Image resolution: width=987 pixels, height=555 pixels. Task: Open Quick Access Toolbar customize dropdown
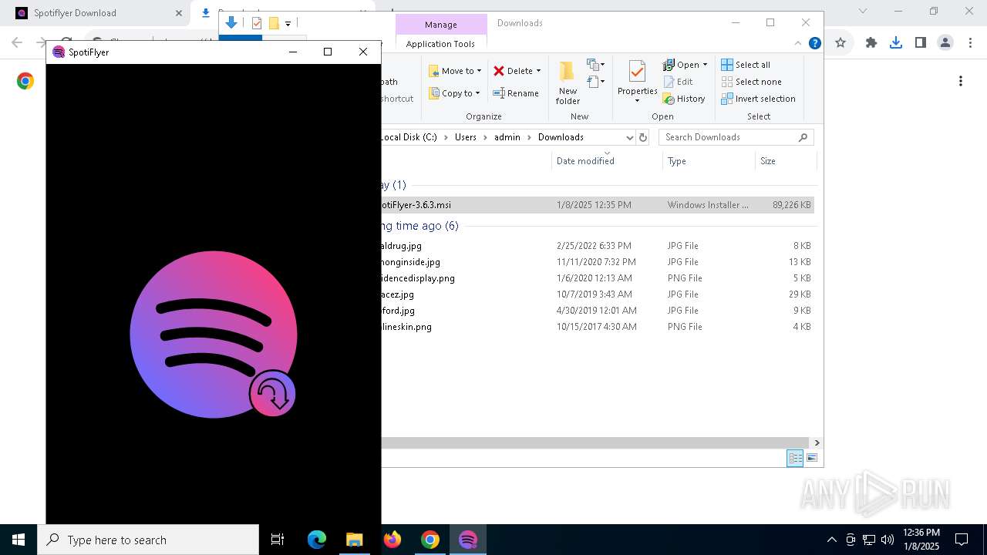[288, 24]
